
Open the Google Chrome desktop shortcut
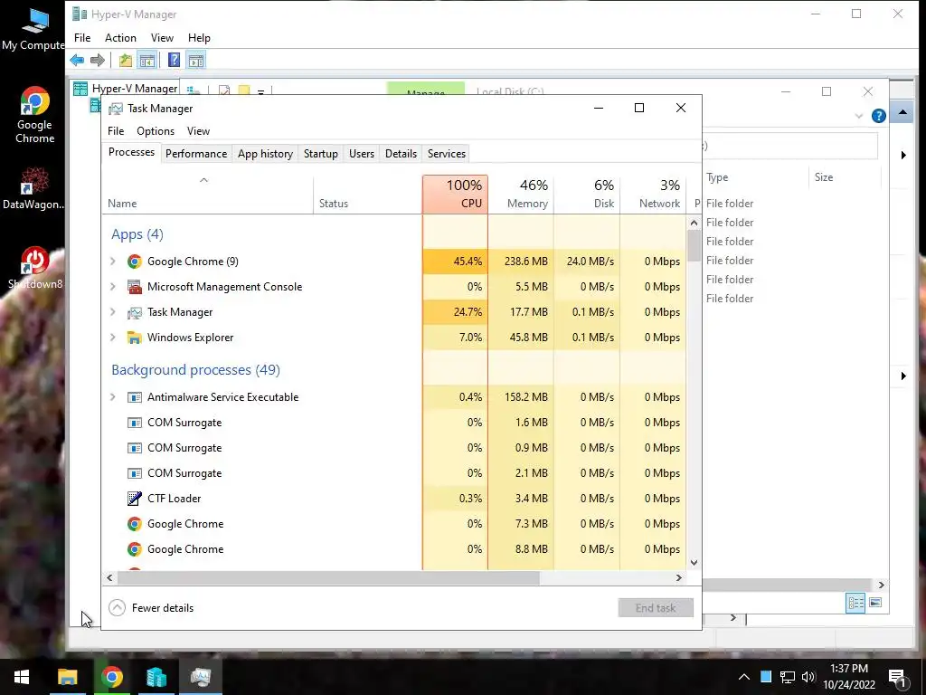pyautogui.click(x=35, y=115)
